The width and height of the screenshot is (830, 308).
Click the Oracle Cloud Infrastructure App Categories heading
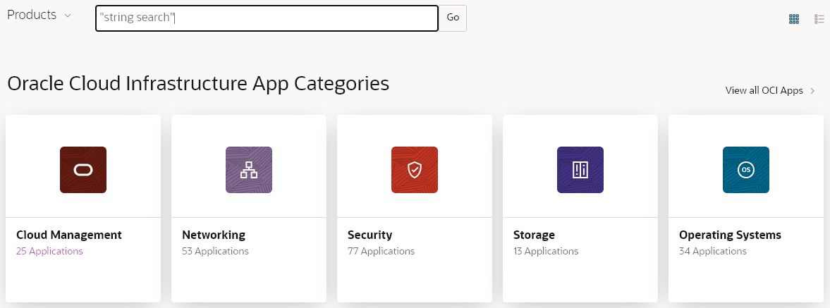tap(198, 84)
